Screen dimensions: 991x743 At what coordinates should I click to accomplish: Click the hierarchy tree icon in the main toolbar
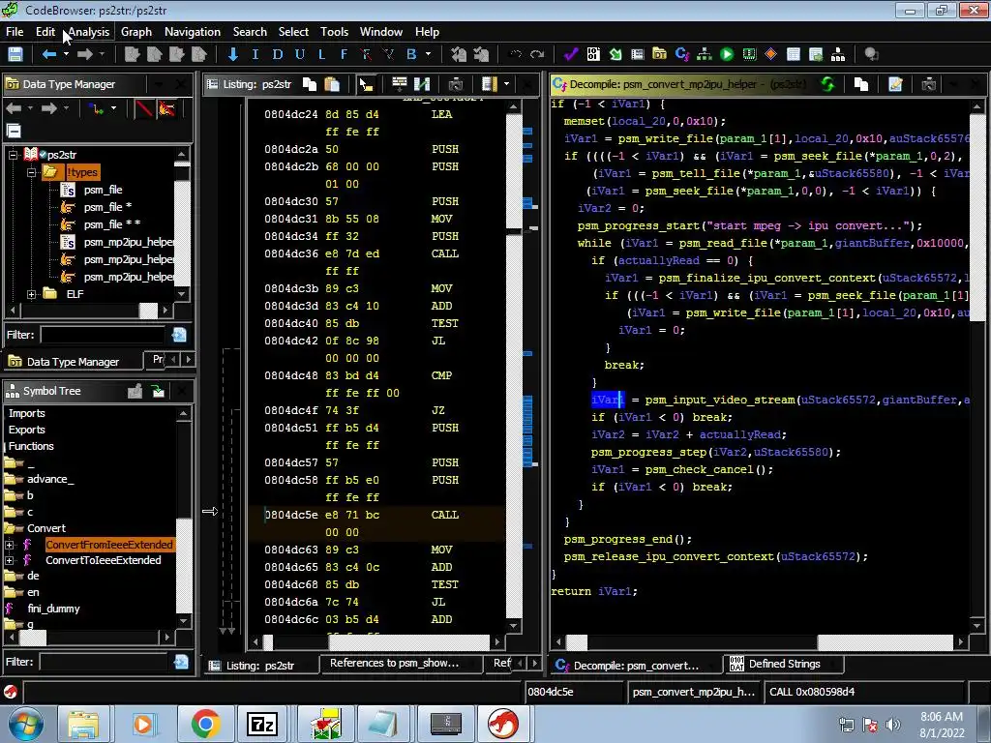838,54
